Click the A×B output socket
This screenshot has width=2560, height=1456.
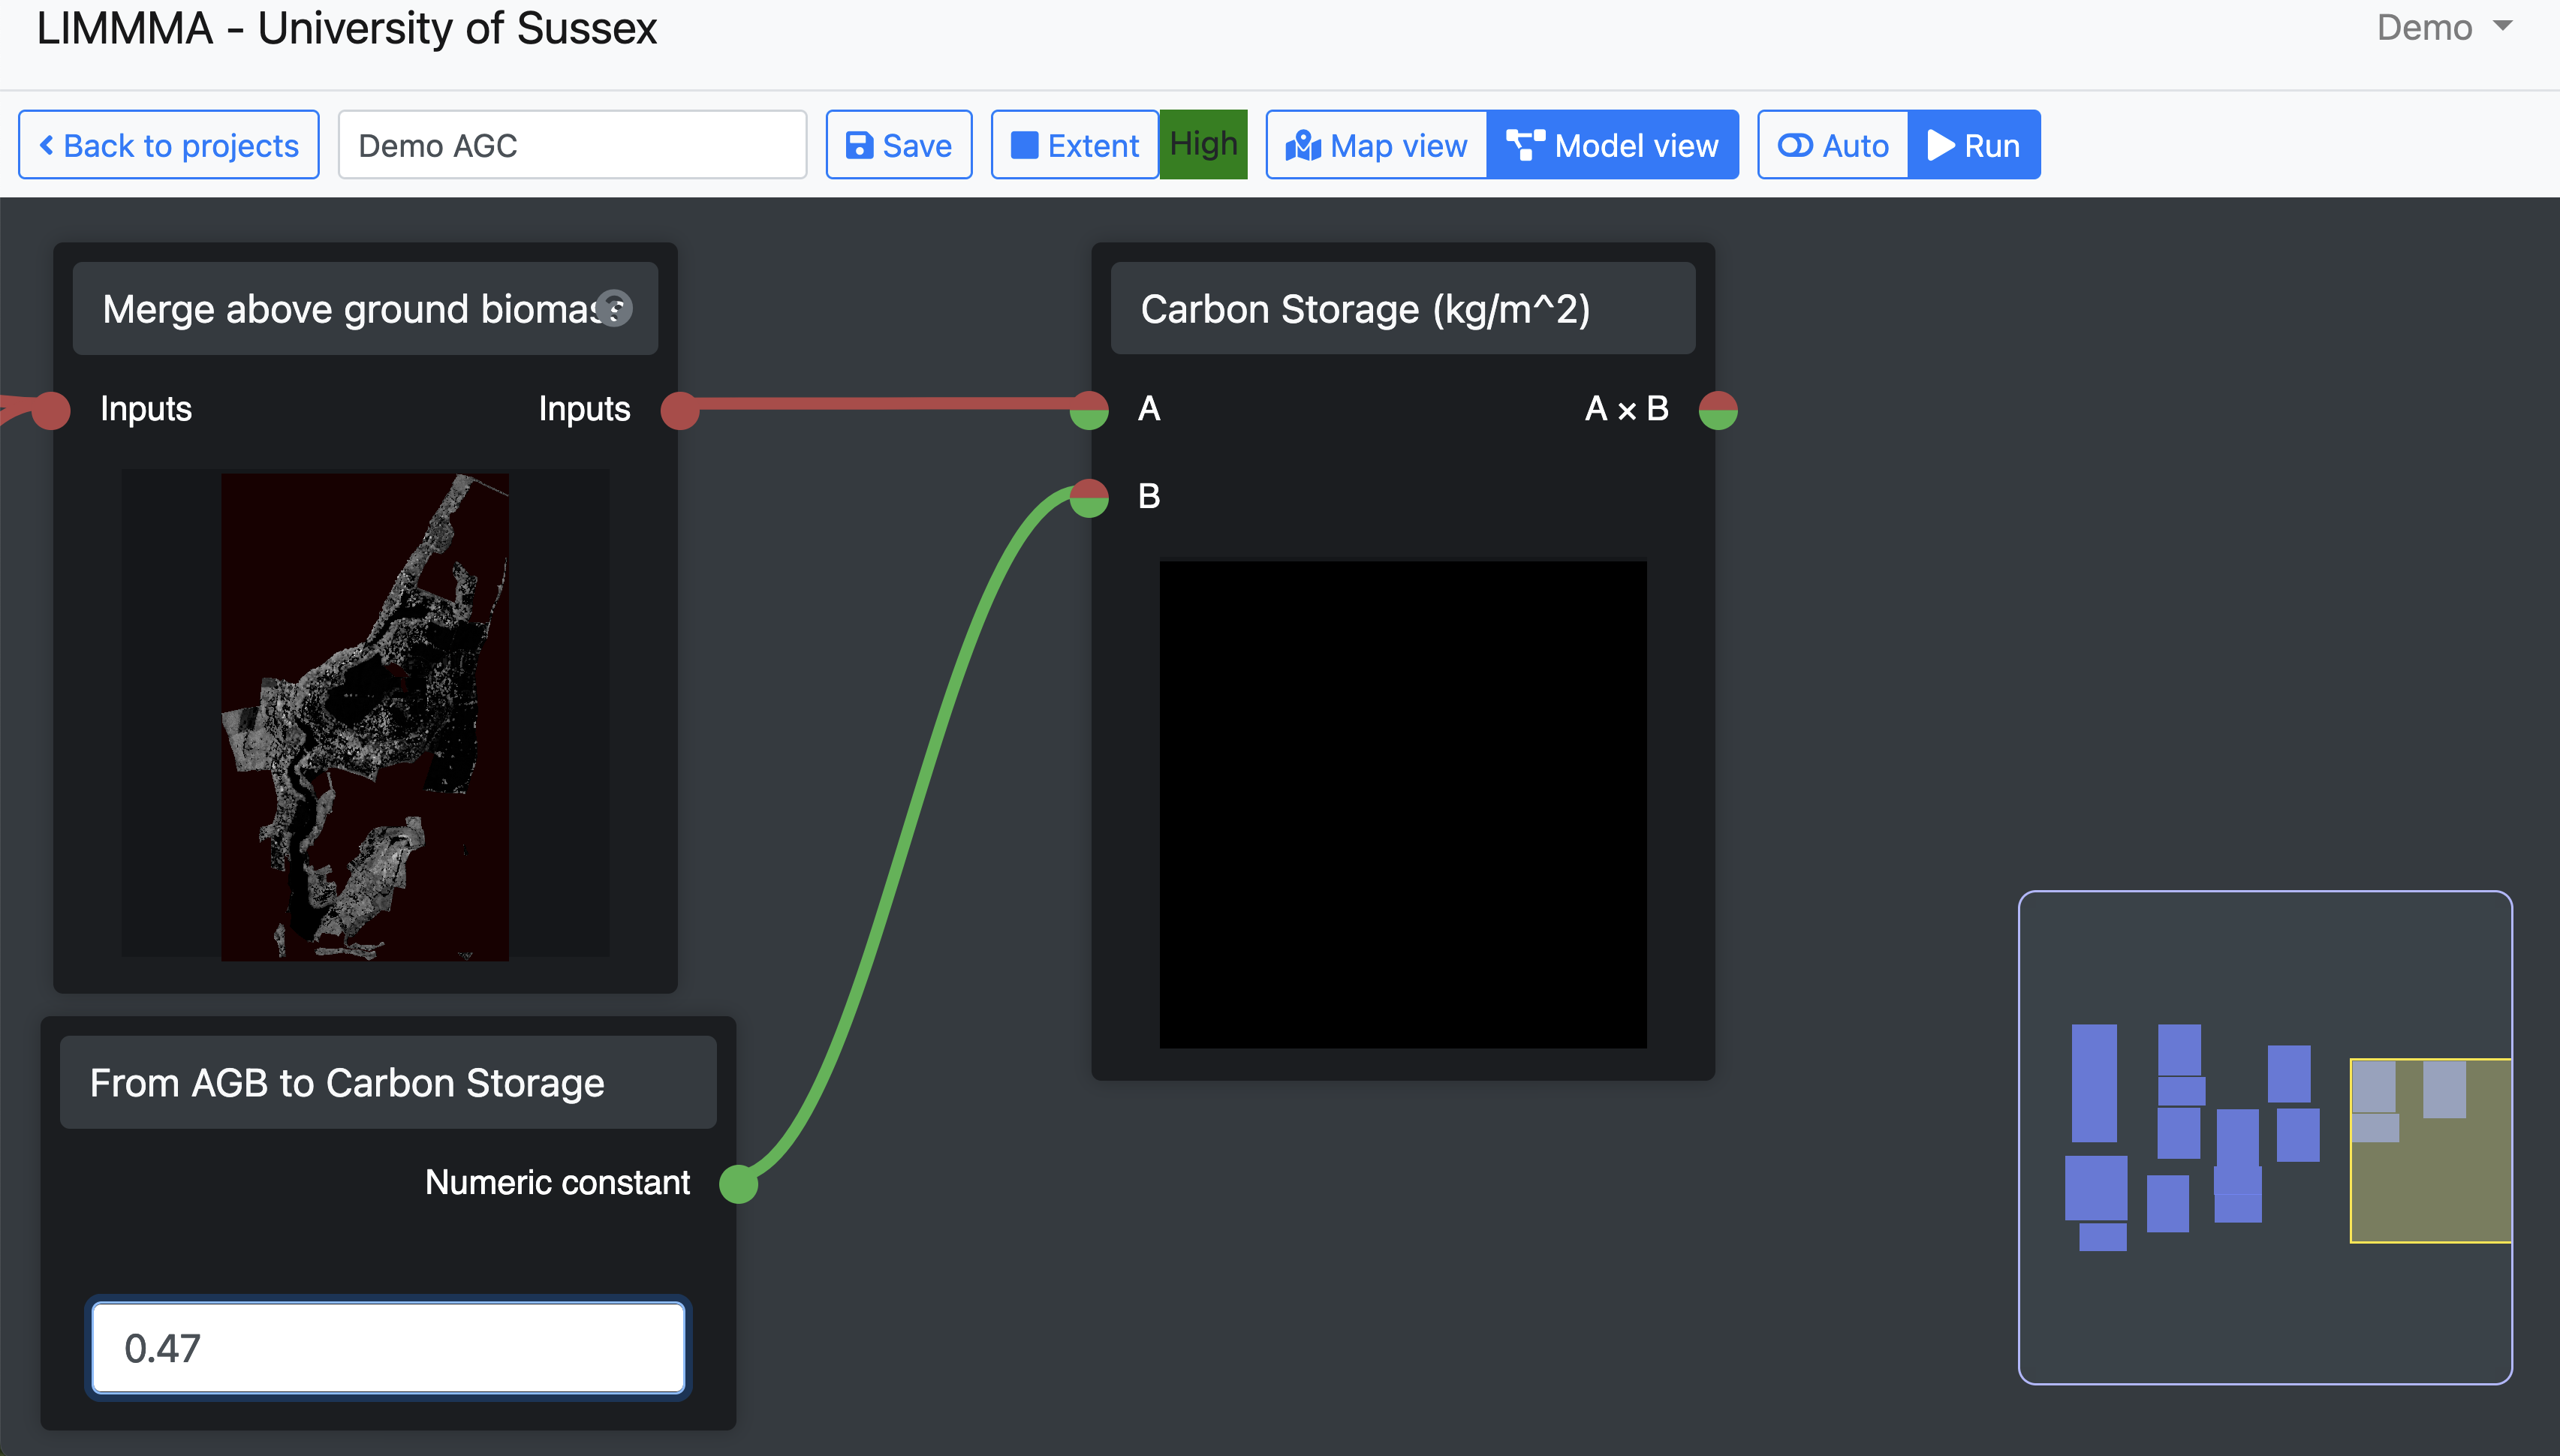click(1718, 410)
